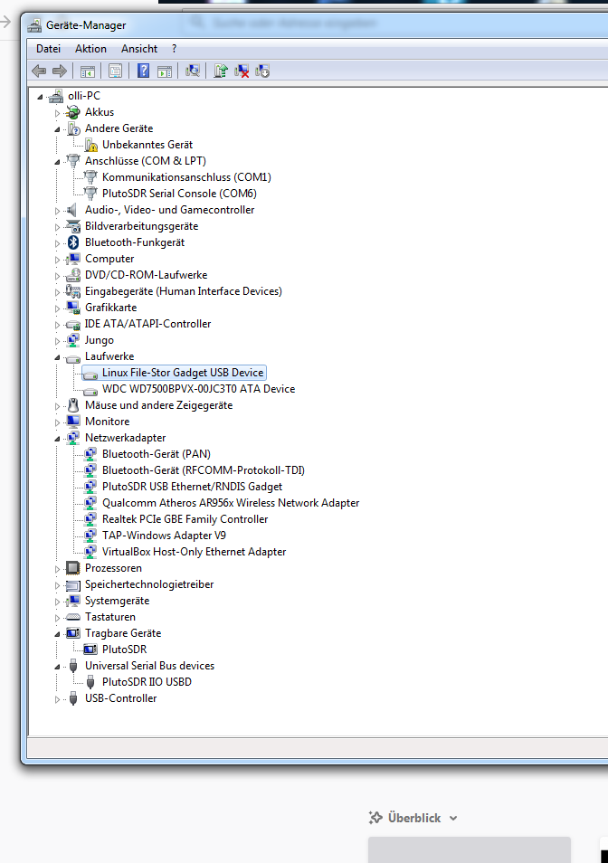
Task: Collapse the olli-PC root node
Action: coord(40,97)
